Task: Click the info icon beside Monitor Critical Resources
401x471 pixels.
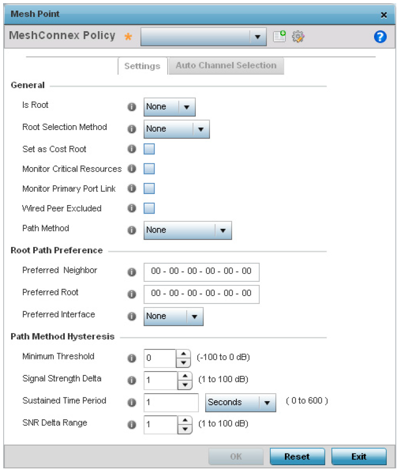Action: (x=132, y=169)
